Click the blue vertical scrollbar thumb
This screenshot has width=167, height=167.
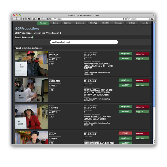point(154,65)
